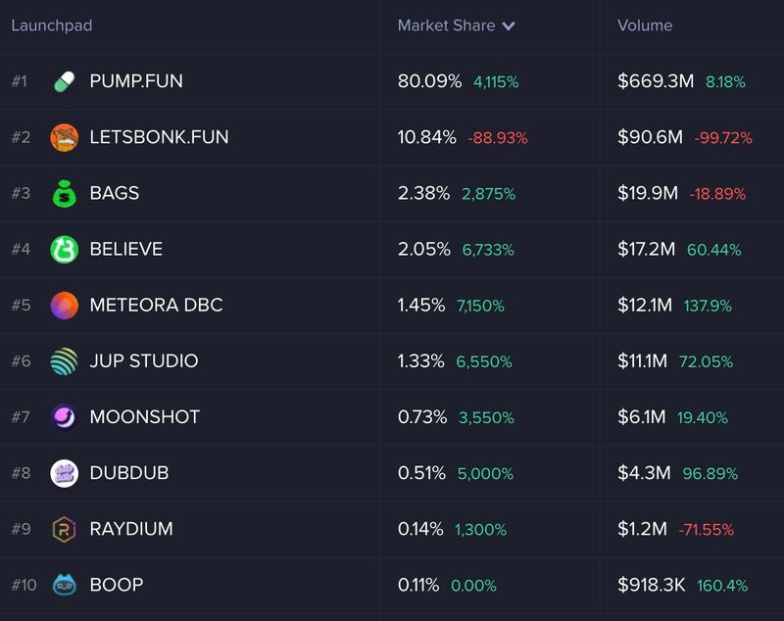Viewport: 784px width, 621px height.
Task: Click the DUBDUB logo icon
Action: tap(64, 473)
